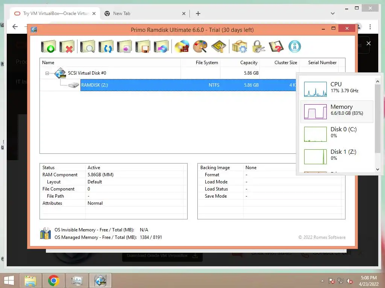Image resolution: width=385 pixels, height=288 pixels.
Task: Click the Capacity column header
Action: coord(240,63)
